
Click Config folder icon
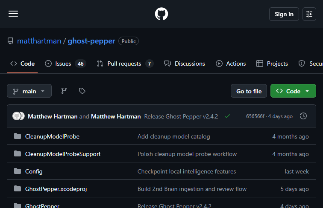18,171
